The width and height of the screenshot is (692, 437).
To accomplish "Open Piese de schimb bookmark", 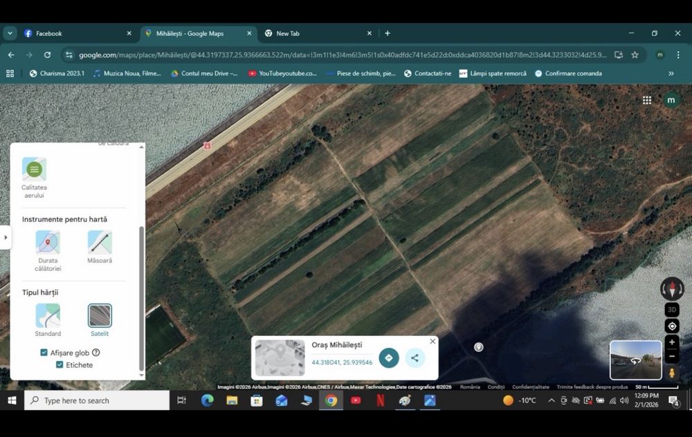I will [x=361, y=74].
